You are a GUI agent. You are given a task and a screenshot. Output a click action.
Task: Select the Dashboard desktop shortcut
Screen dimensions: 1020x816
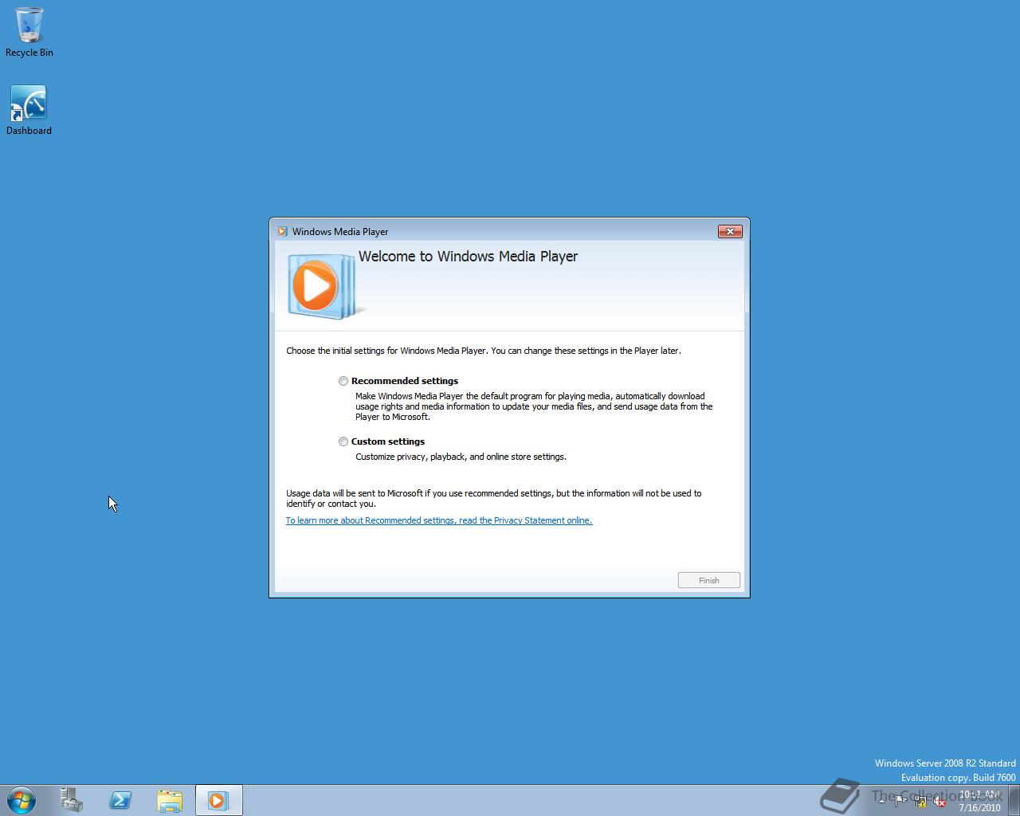pyautogui.click(x=29, y=110)
